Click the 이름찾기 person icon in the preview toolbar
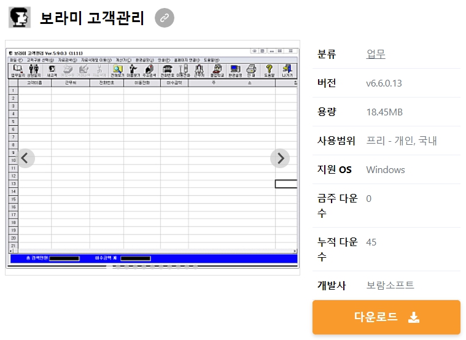 (133, 71)
